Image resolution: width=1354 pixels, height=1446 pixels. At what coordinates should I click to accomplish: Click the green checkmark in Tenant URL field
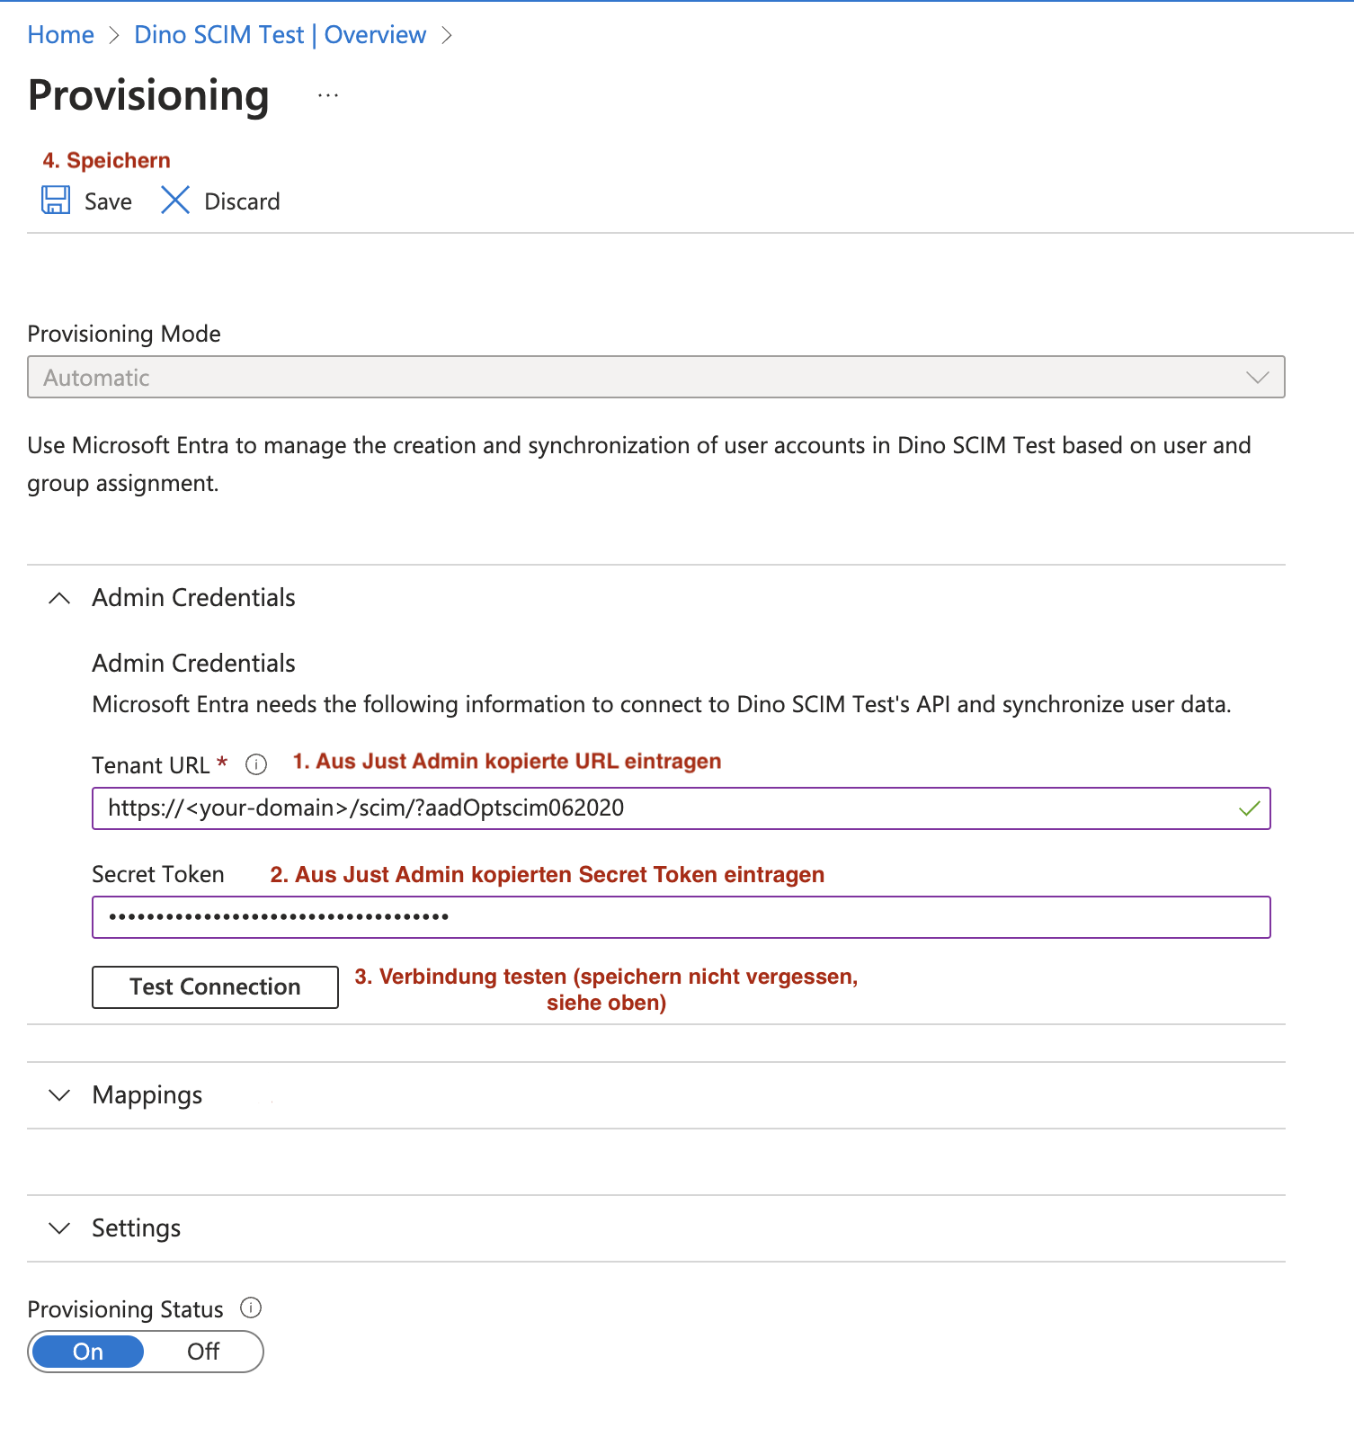(x=1249, y=809)
